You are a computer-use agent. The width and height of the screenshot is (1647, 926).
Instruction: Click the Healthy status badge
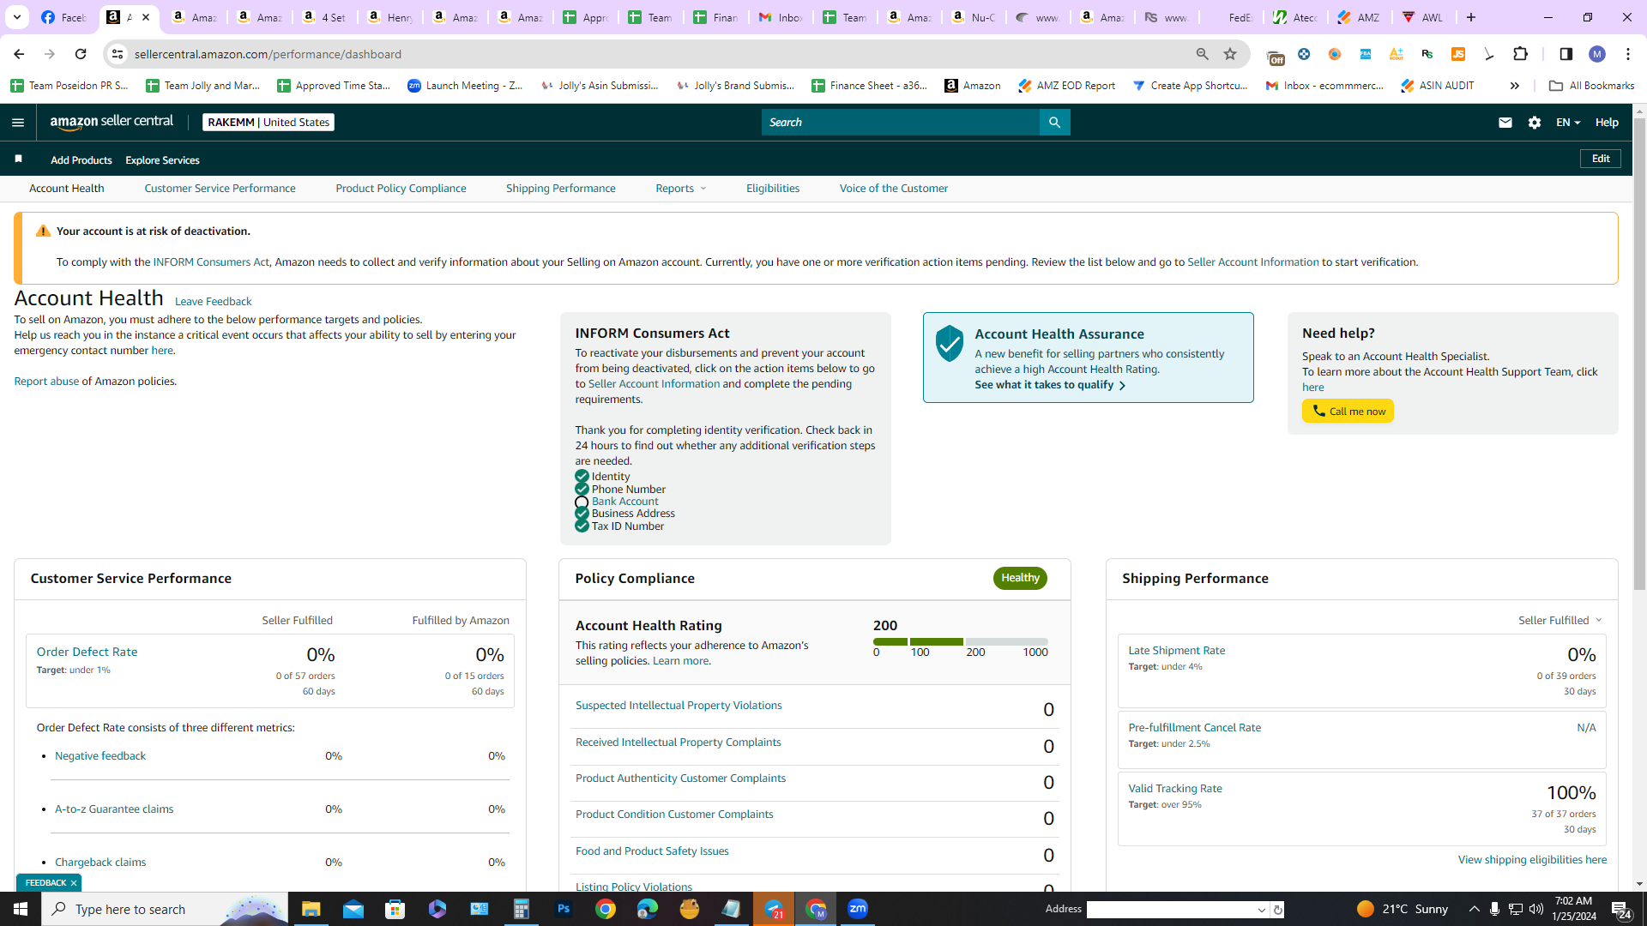click(x=1020, y=578)
